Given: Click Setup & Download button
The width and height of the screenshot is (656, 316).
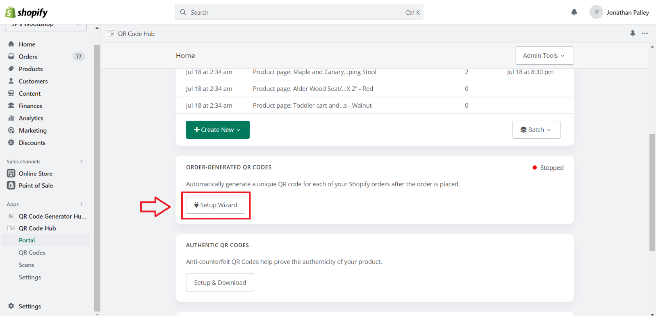Looking at the screenshot, I should 220,282.
